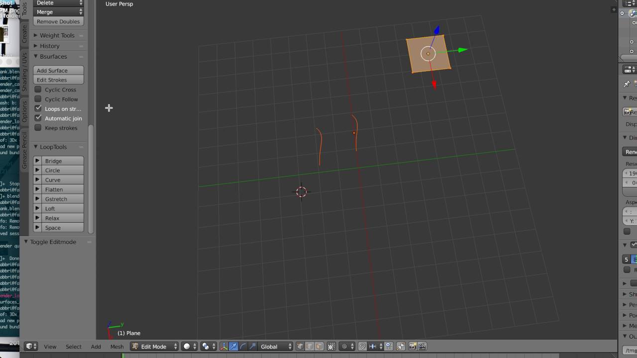The image size is (637, 358).
Task: Expand the Circle tool options arrow
Action: [x=37, y=170]
